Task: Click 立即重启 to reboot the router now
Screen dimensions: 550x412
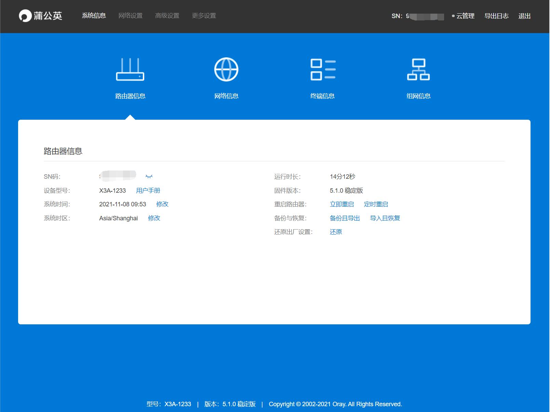Action: [x=342, y=204]
